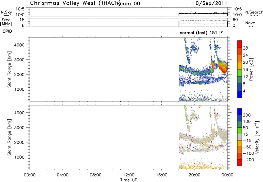This screenshot has width=263, height=182.
Task: Click the 'Slant Range [km]' label of velocity panel
Action: click(x=9, y=137)
